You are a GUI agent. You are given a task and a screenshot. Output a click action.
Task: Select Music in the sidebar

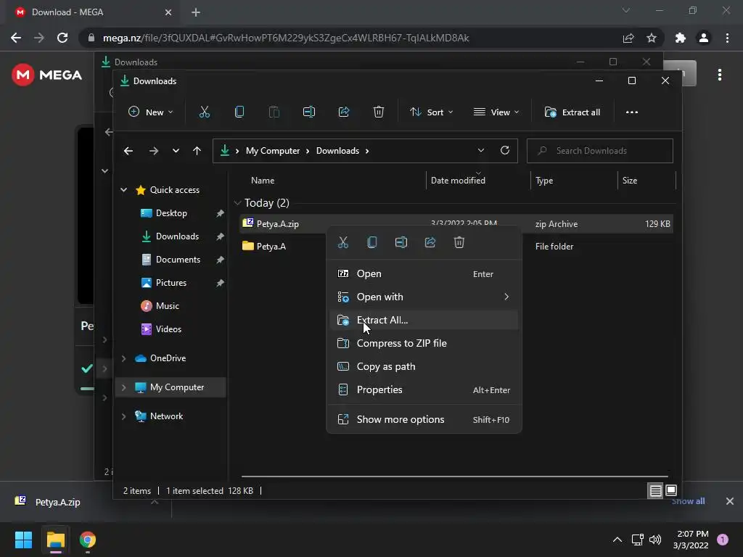coord(168,306)
